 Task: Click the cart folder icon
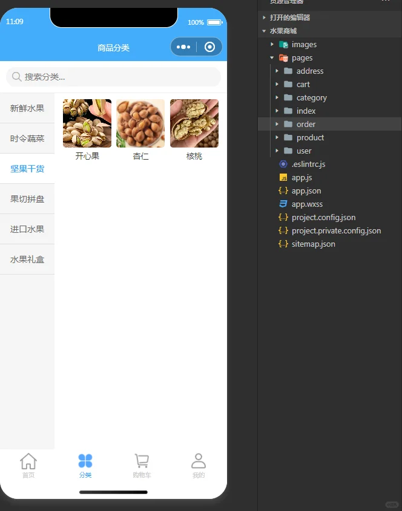click(x=288, y=85)
